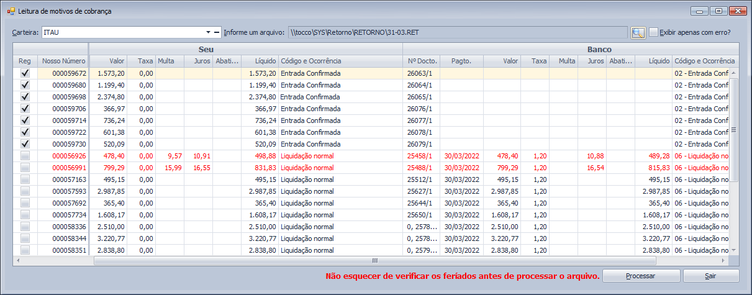
Task: Click the 'Sair' button
Action: coord(710,276)
